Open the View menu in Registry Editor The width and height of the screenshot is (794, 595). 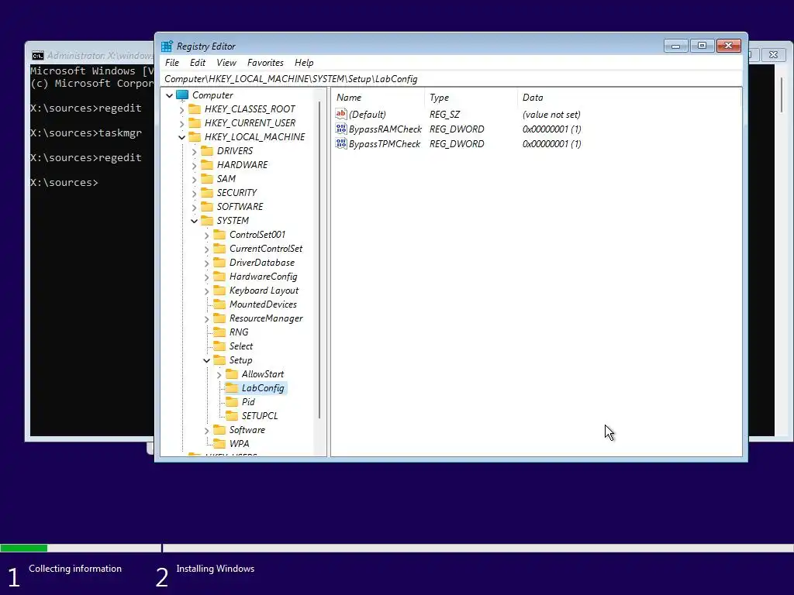[x=226, y=63]
